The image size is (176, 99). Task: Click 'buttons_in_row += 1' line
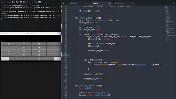pos(94,79)
